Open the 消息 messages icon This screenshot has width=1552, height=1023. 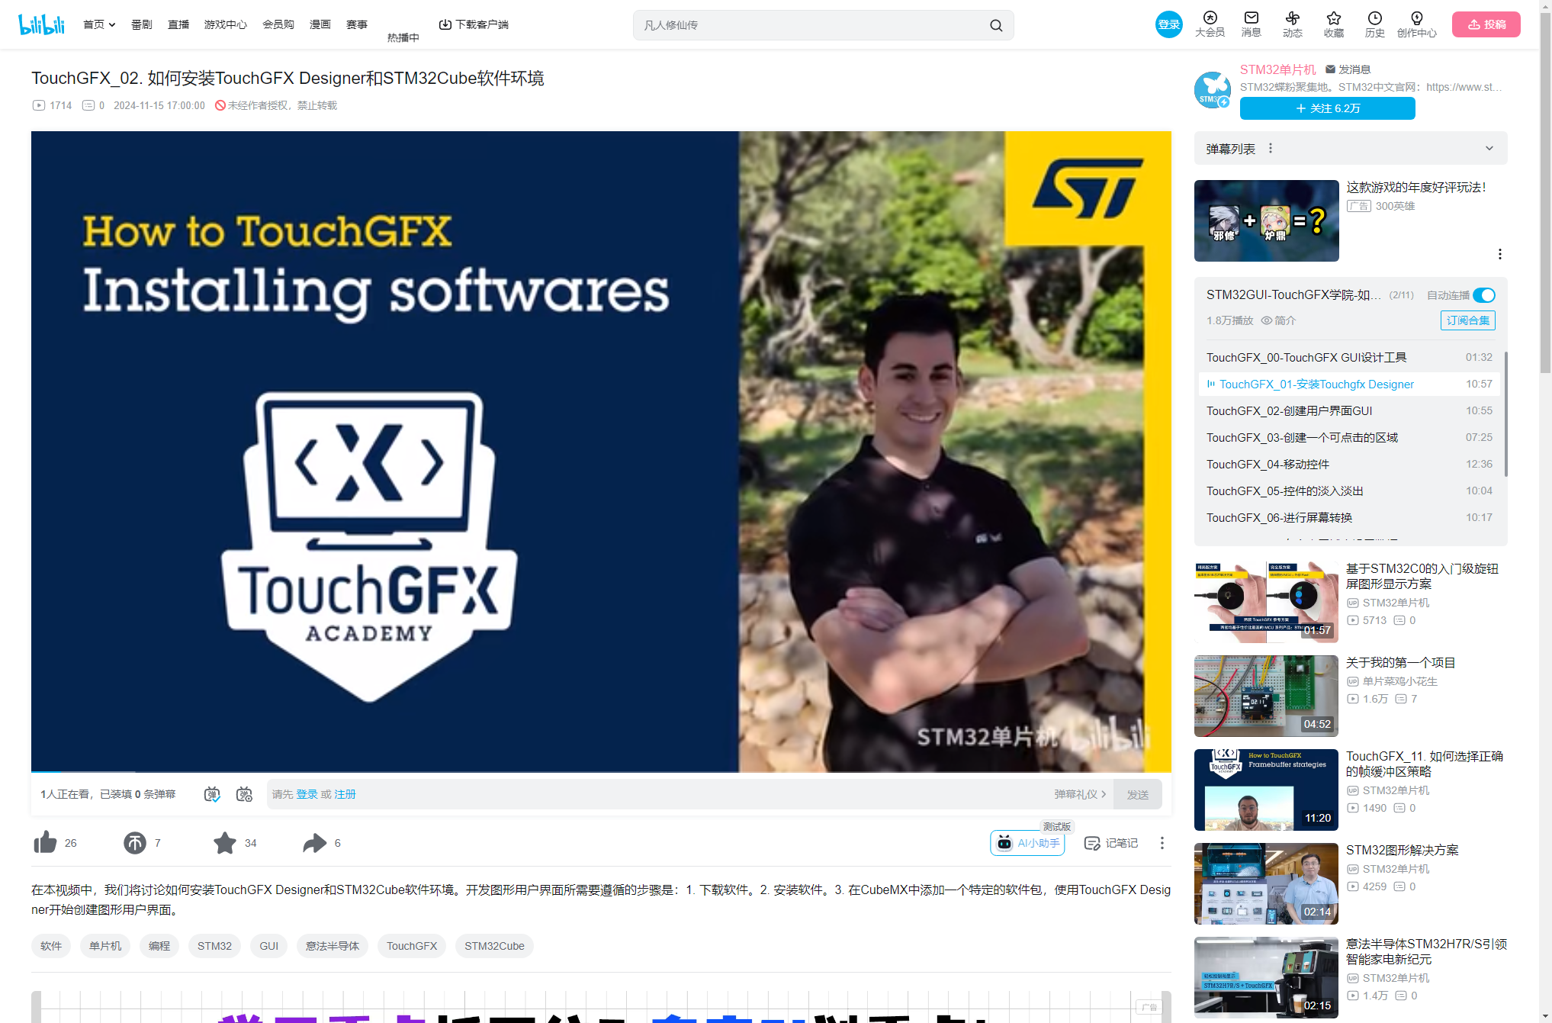click(1252, 24)
